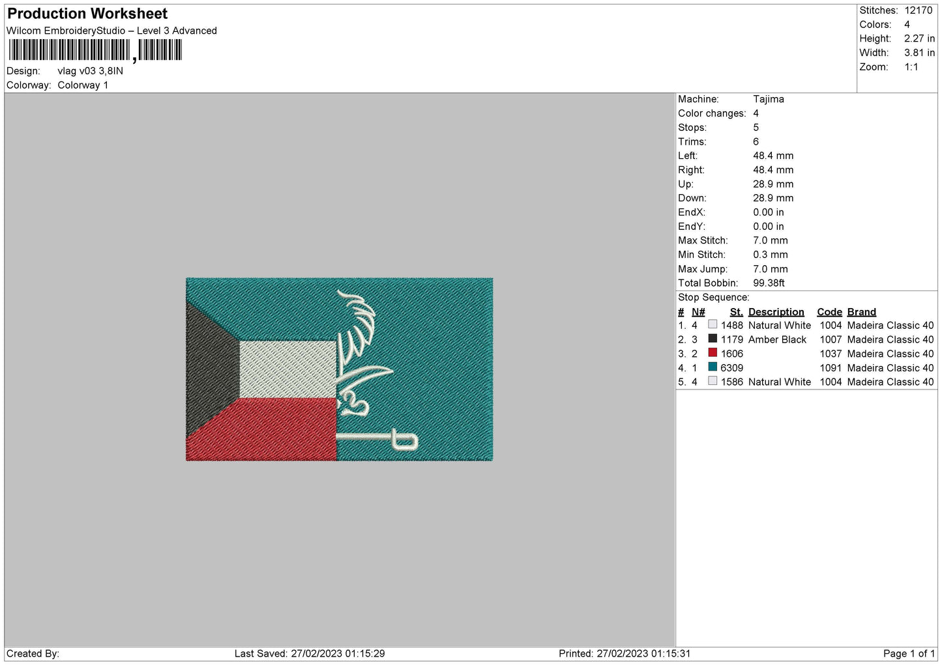Click the 'Stop Sequence:' heading

(x=714, y=298)
